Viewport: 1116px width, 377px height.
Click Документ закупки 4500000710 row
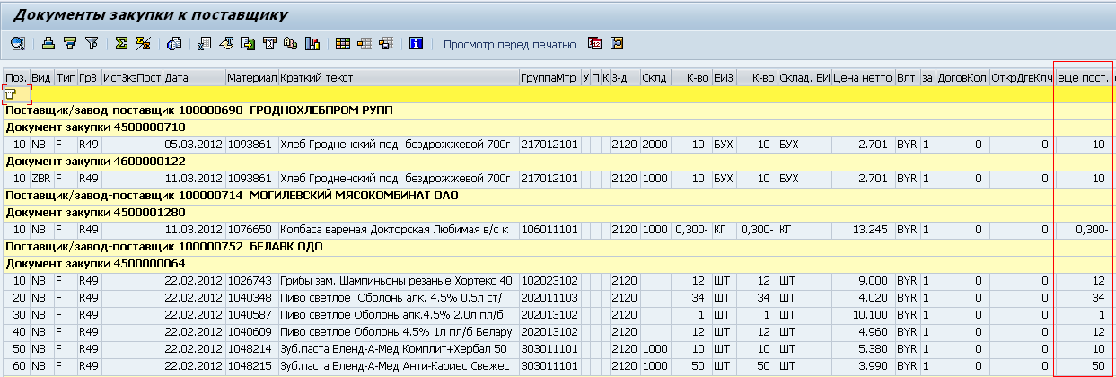(x=558, y=127)
